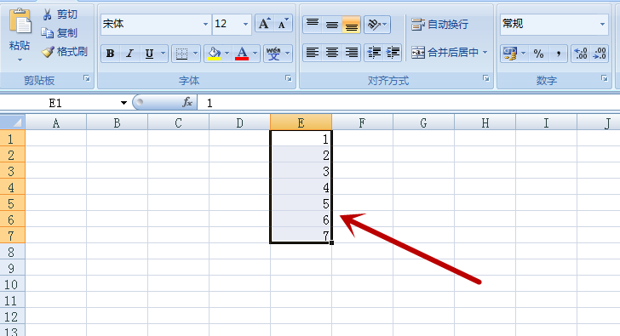Apply the yellow fill color bucket
This screenshot has width=620, height=336.
(214, 54)
